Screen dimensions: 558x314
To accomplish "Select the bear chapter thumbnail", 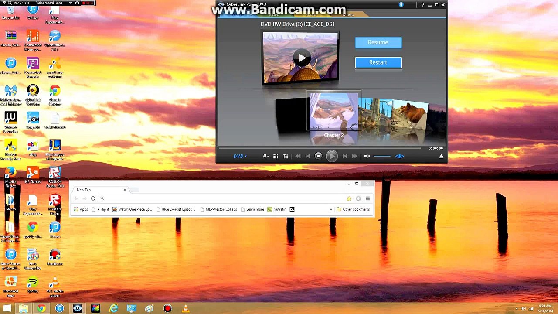I will tap(410, 114).
